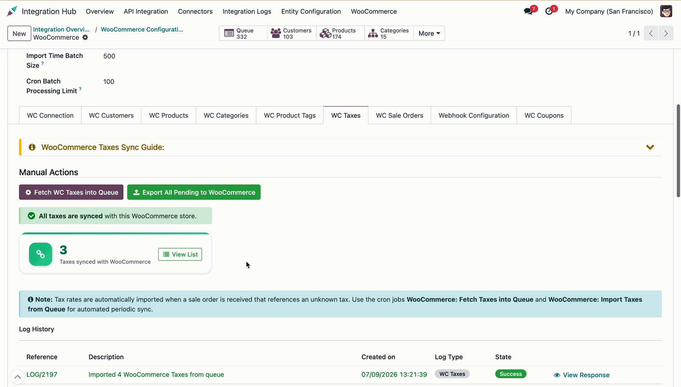Click the Created on column header
Image resolution: width=681 pixels, height=387 pixels.
point(378,357)
